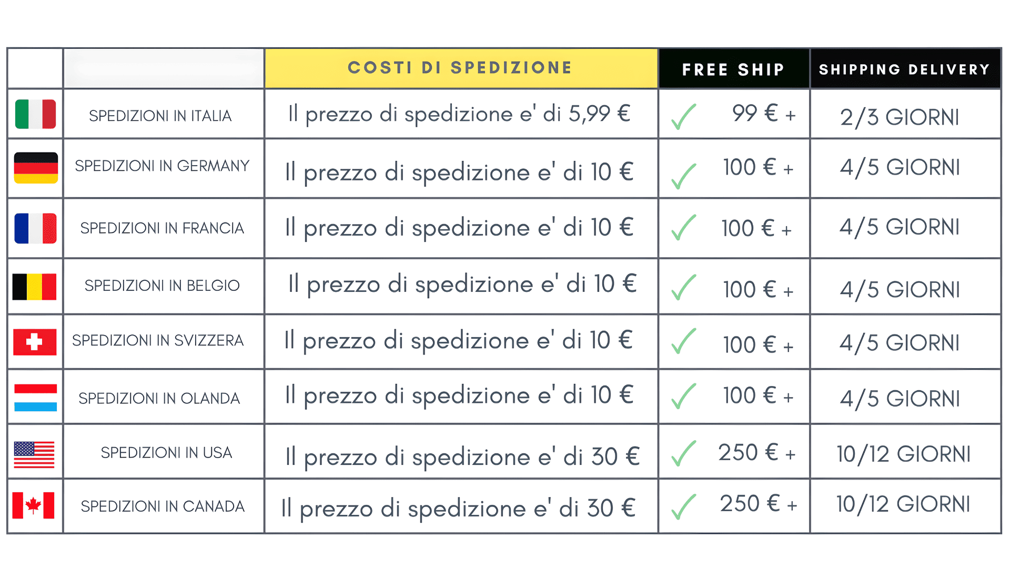Screen dimensions: 1010x568
Task: Click the SPEDIZIONI IN GERMANY label
Action: 162,166
